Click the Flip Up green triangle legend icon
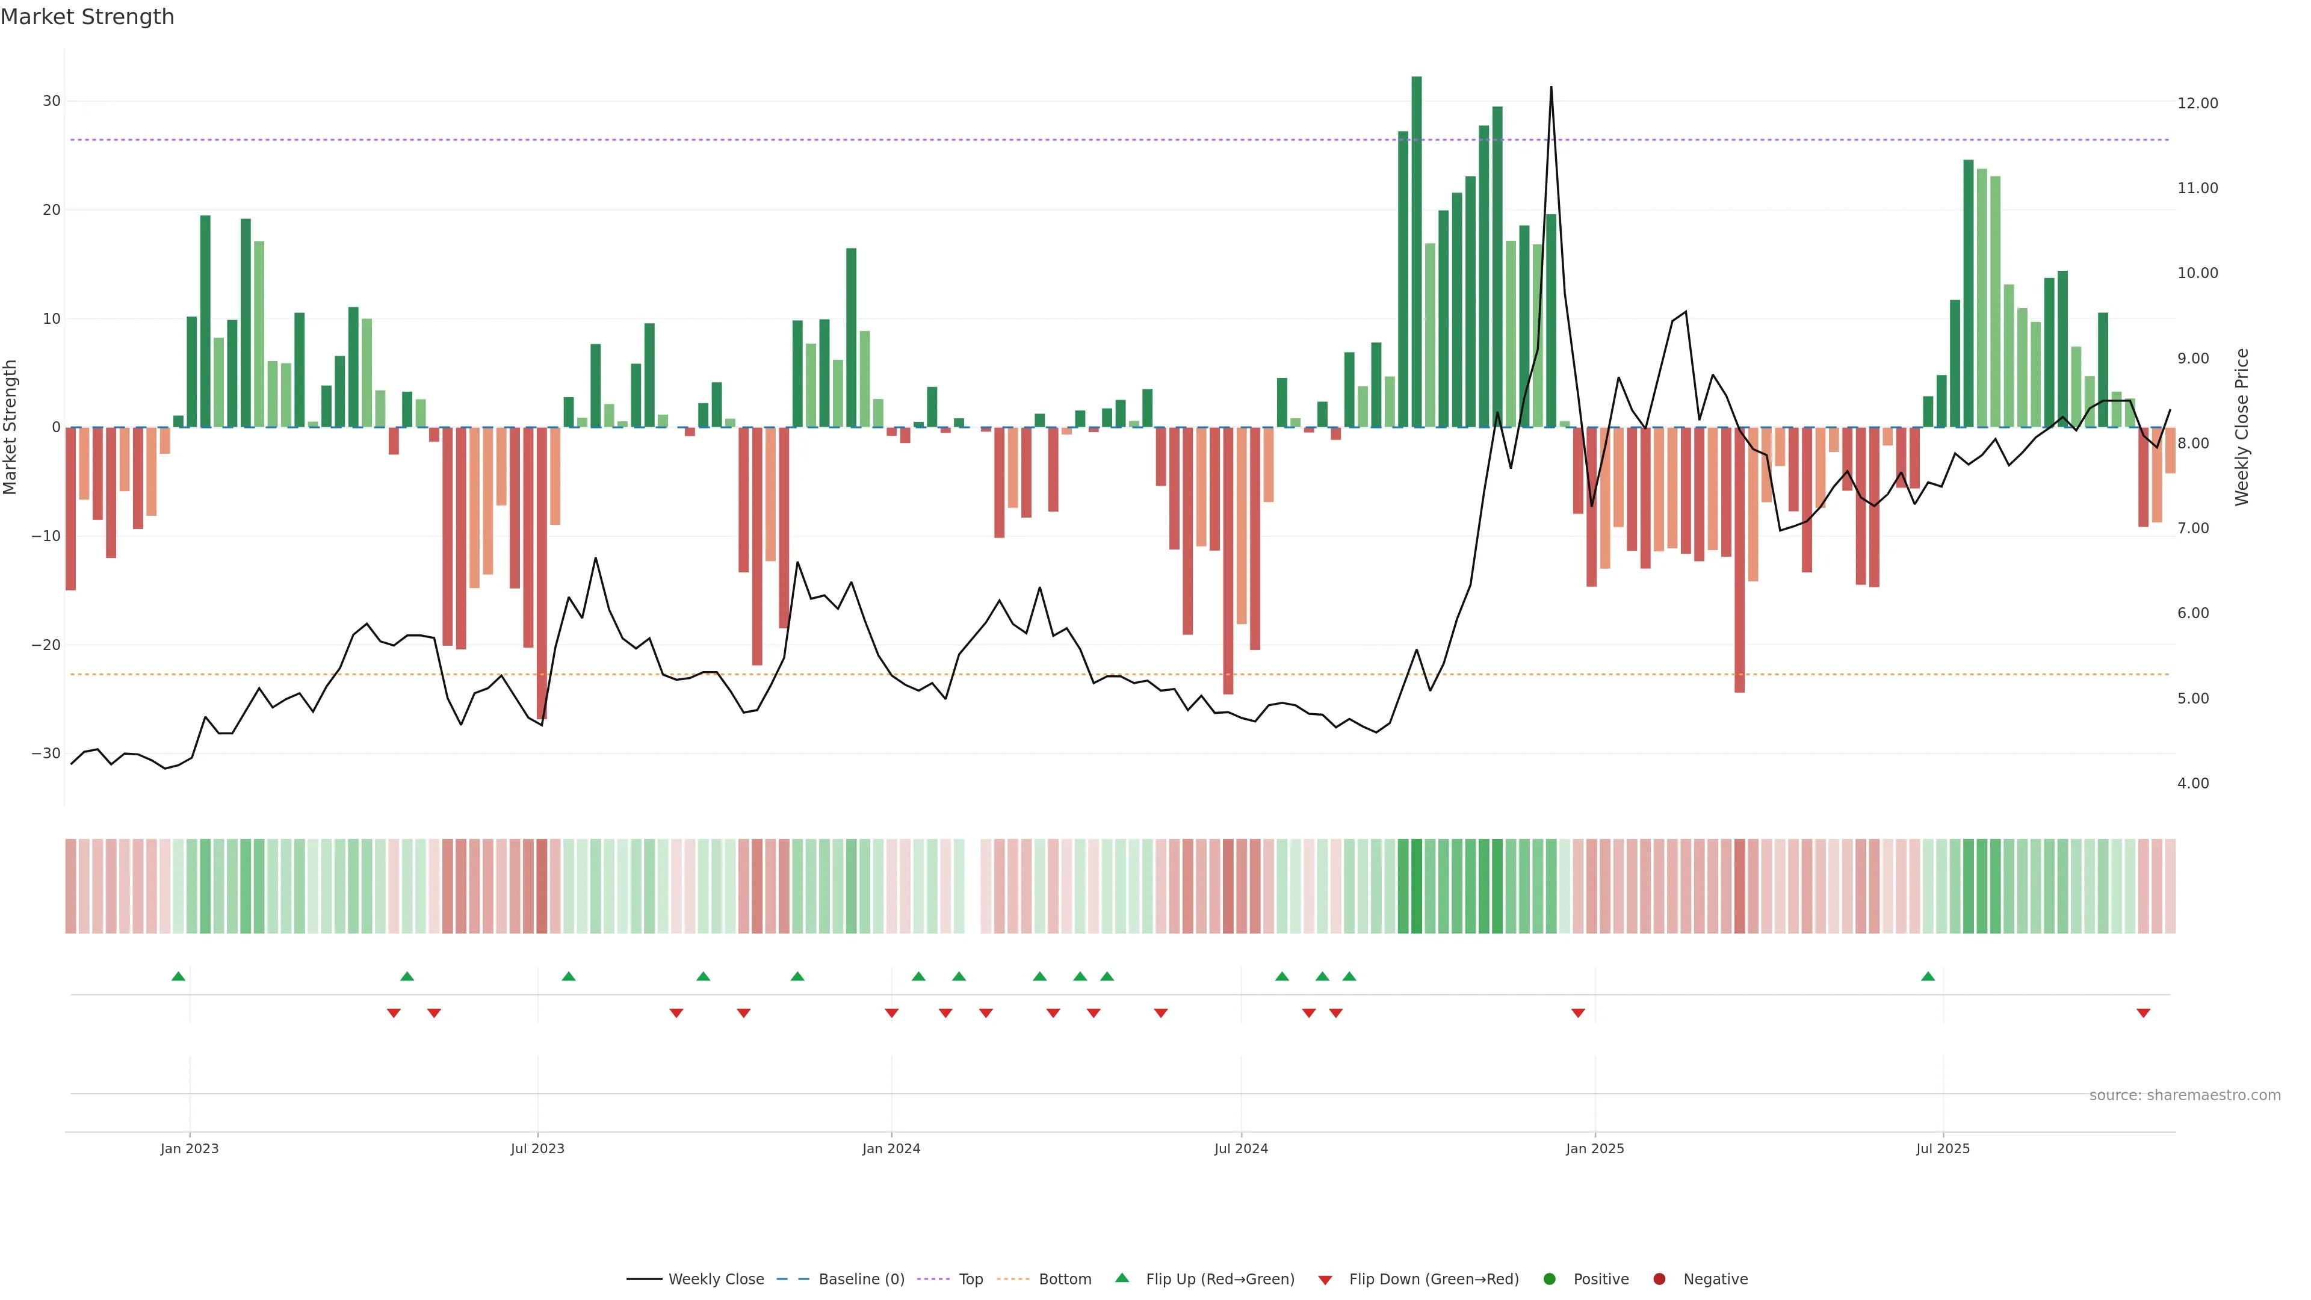Screen dimensions: 2311x1300 tap(1121, 1278)
